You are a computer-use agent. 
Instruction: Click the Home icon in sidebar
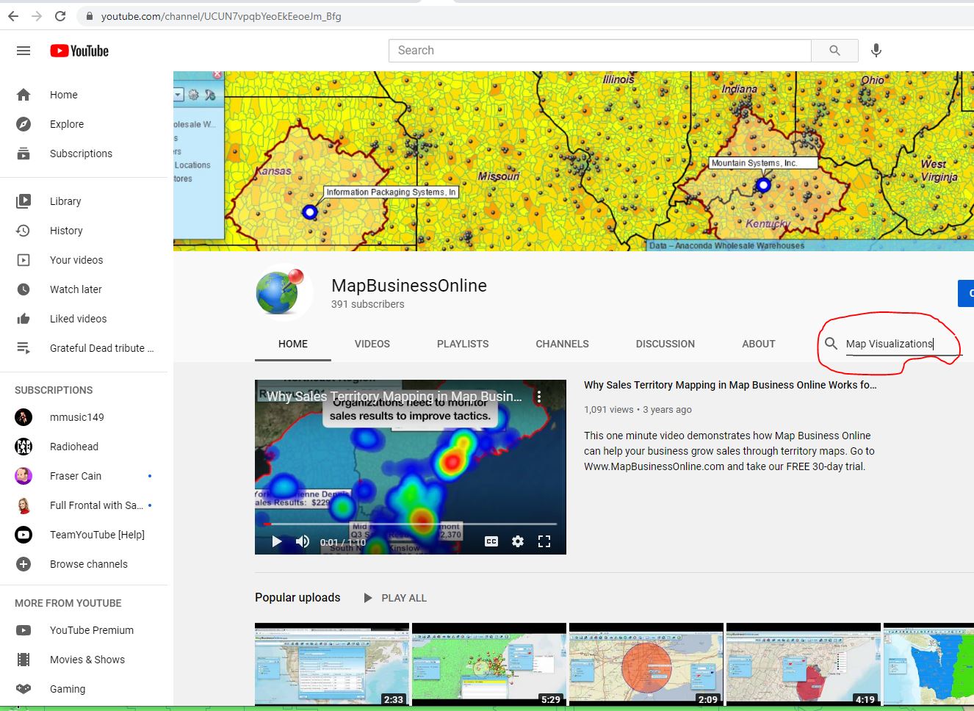click(x=24, y=95)
